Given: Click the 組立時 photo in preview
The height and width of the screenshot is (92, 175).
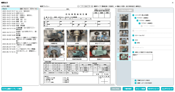Looking at the screenshot, I should tap(54, 52).
